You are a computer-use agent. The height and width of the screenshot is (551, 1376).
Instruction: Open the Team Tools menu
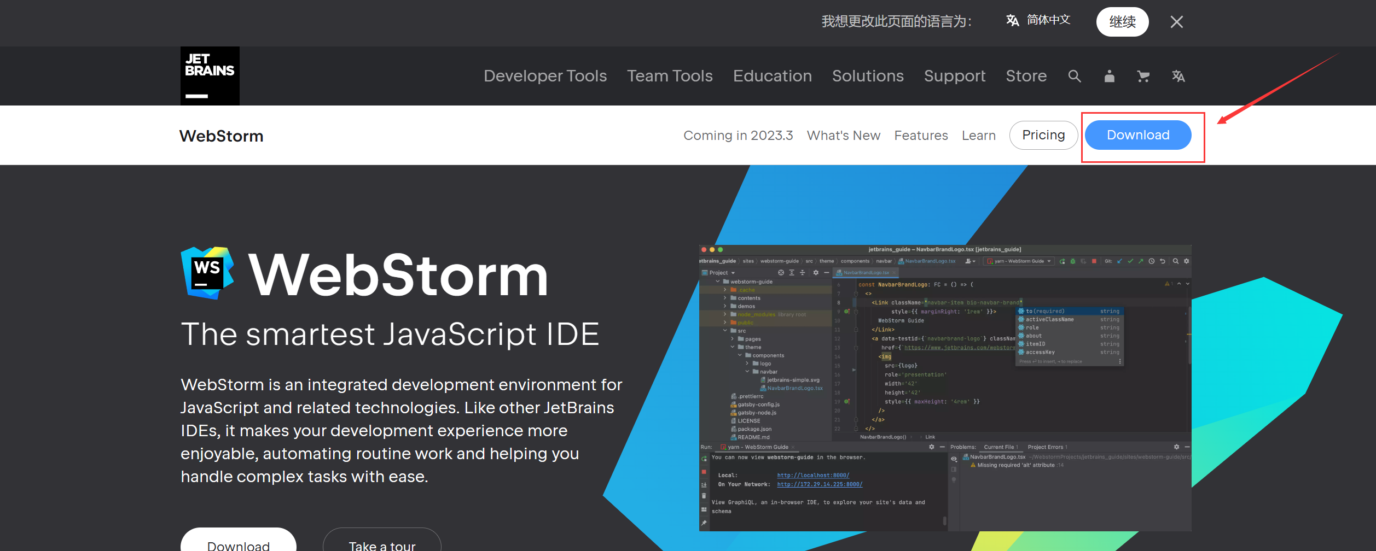pyautogui.click(x=670, y=76)
